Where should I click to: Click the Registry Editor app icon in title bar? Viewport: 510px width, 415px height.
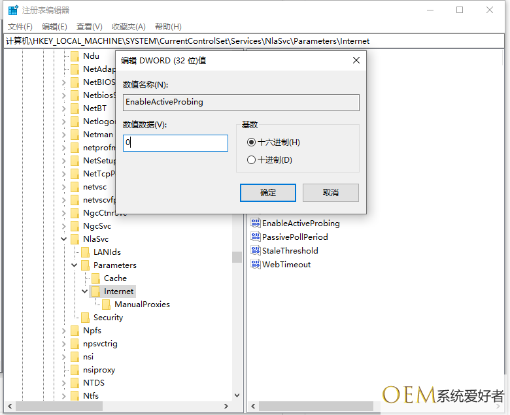click(13, 10)
